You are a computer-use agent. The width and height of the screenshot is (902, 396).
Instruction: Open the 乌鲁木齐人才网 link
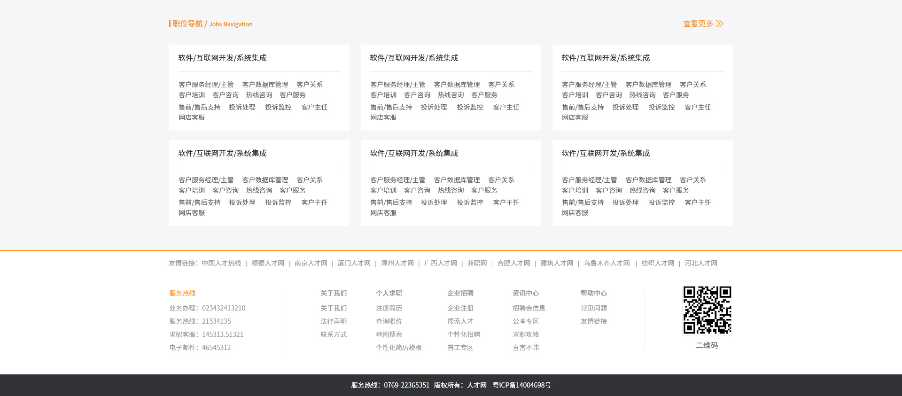click(x=607, y=264)
